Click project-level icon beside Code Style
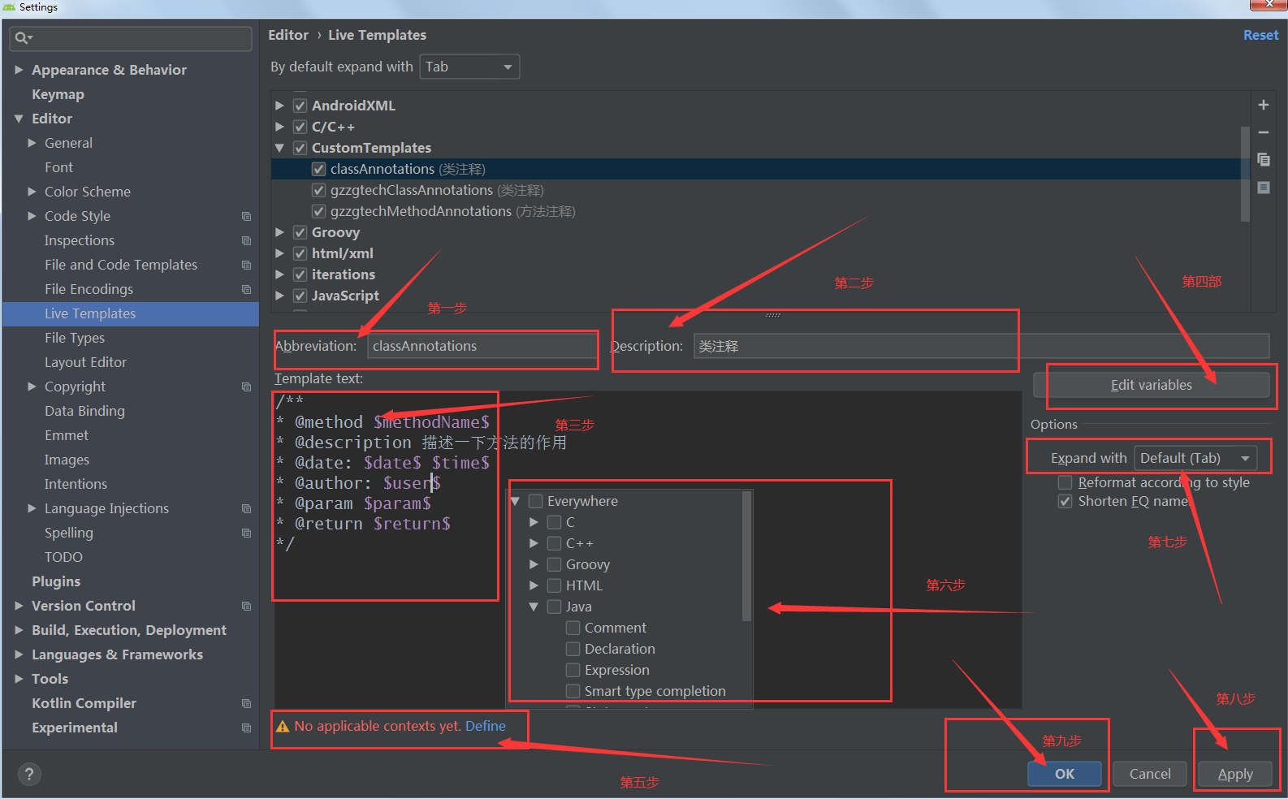The width and height of the screenshot is (1288, 799). (246, 216)
